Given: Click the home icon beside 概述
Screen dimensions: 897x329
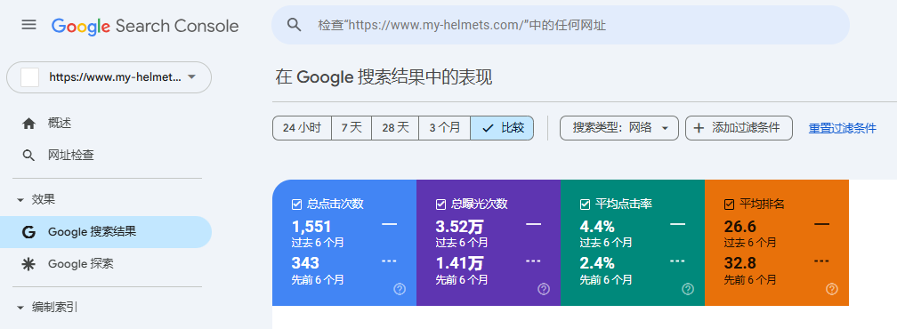Looking at the screenshot, I should (x=28, y=124).
